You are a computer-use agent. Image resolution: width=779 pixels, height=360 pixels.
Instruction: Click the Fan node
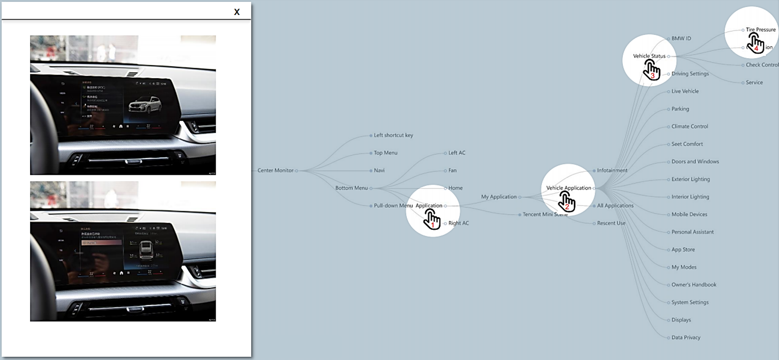452,170
